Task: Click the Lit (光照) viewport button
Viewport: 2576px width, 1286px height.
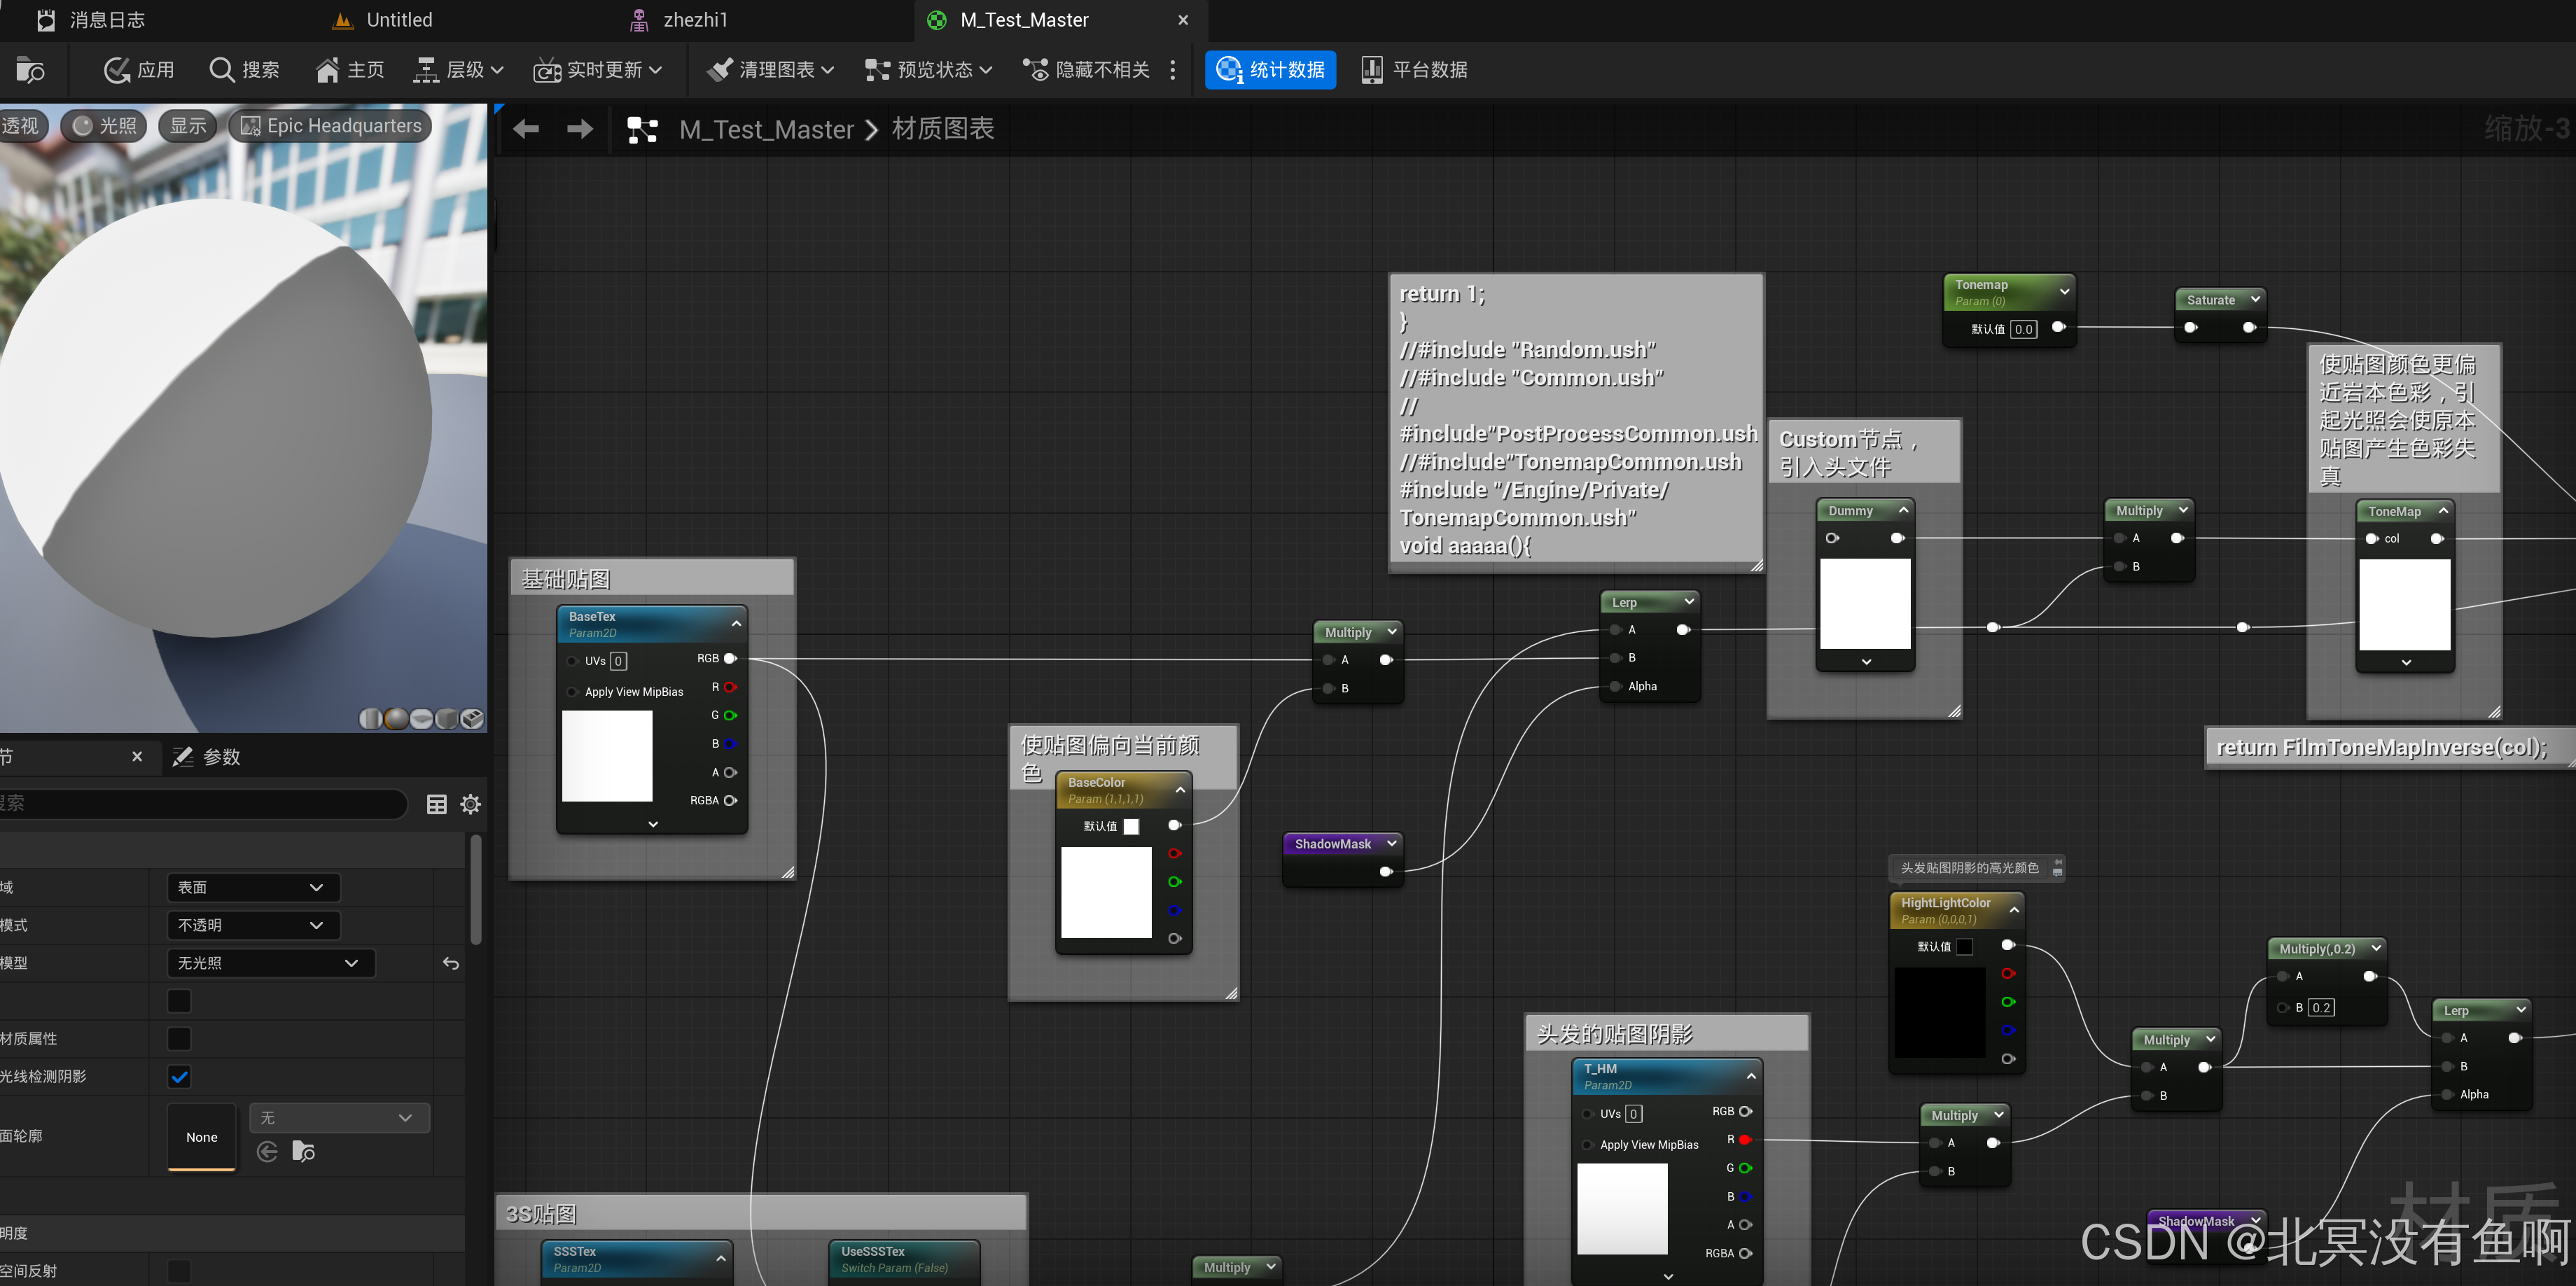Action: point(104,126)
